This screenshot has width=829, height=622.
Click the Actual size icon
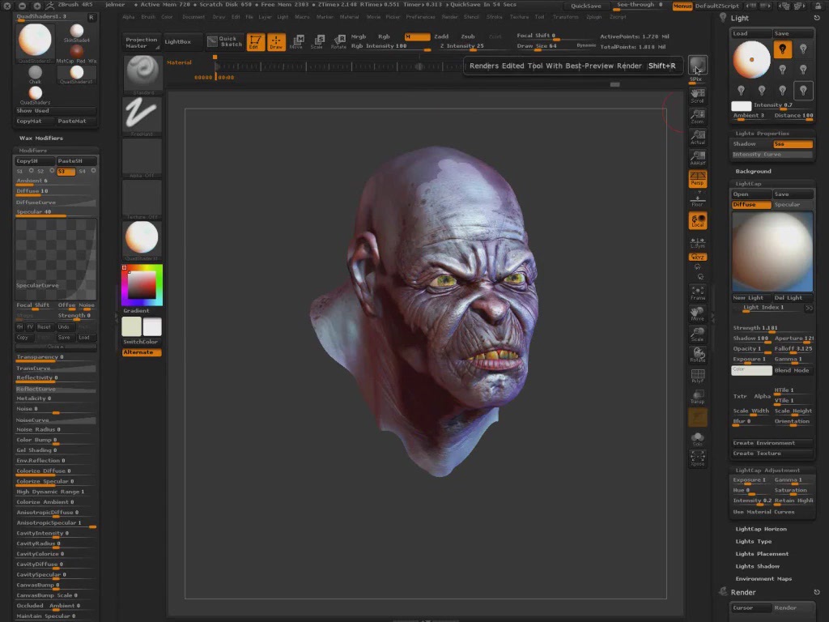click(697, 138)
